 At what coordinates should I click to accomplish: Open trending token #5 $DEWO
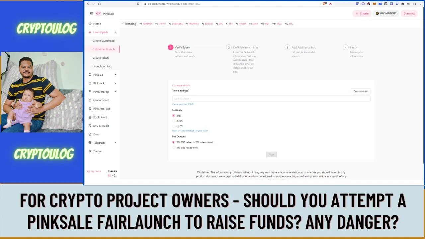207,24
